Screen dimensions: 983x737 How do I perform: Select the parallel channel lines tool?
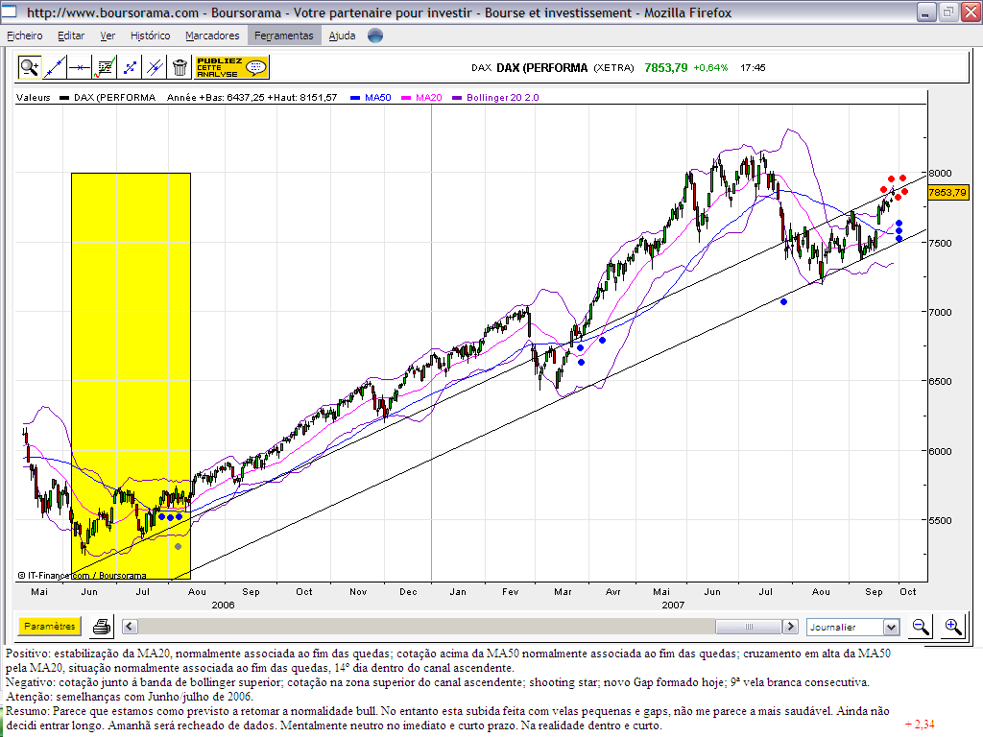tap(155, 67)
